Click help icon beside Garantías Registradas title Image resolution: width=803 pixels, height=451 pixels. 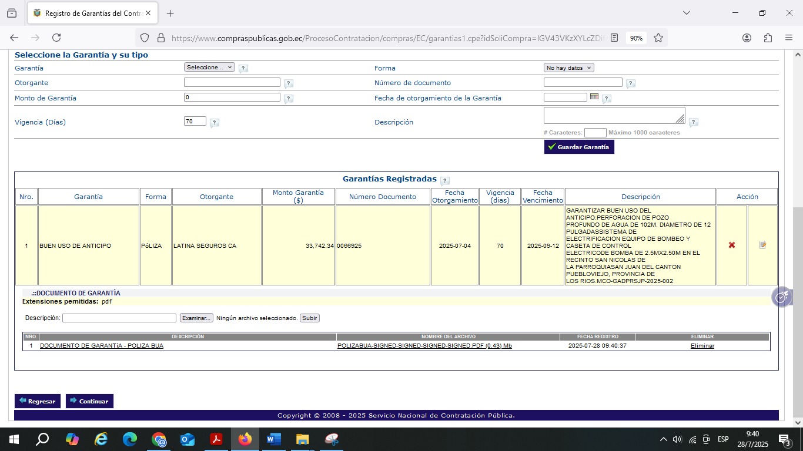(445, 181)
